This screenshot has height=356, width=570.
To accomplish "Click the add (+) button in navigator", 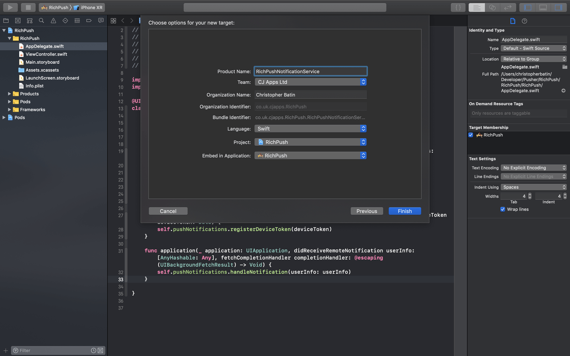I will [x=6, y=351].
